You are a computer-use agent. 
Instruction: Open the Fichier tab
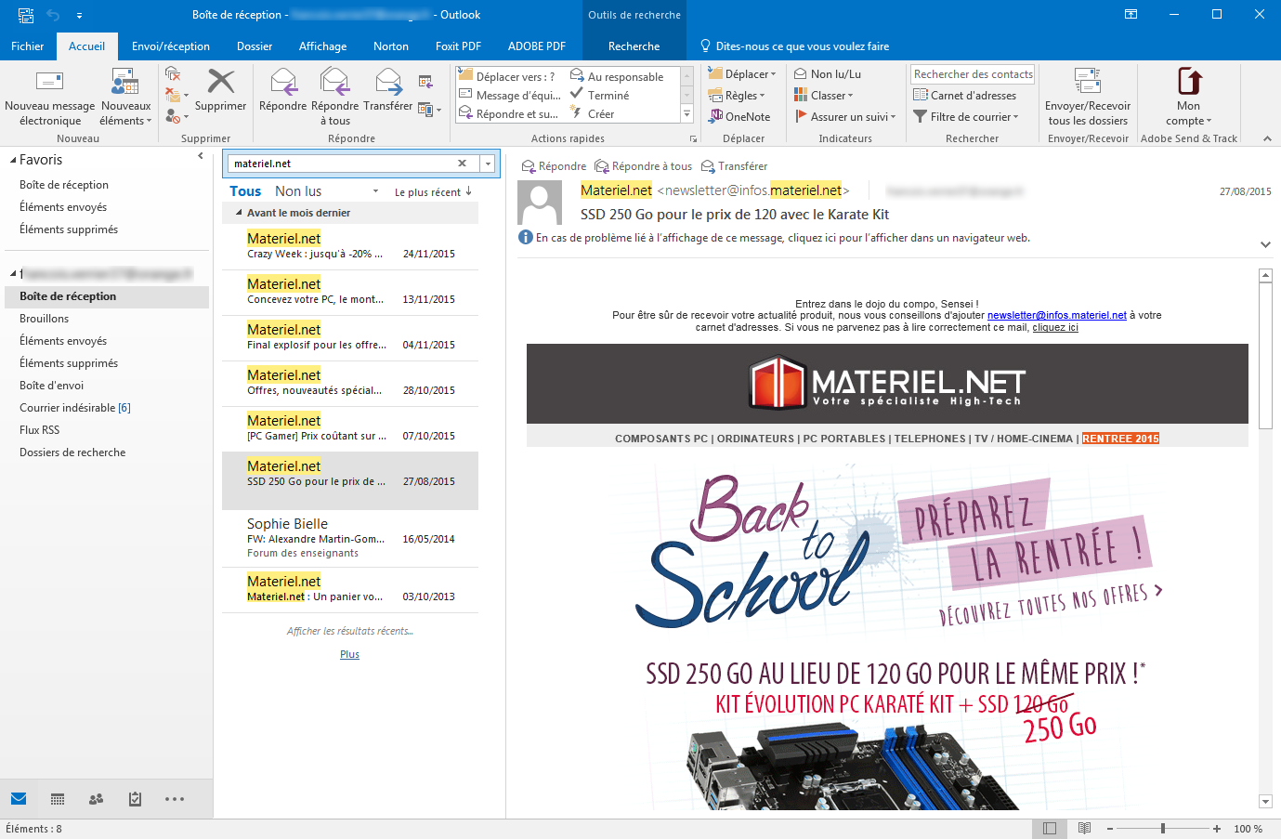(x=28, y=46)
